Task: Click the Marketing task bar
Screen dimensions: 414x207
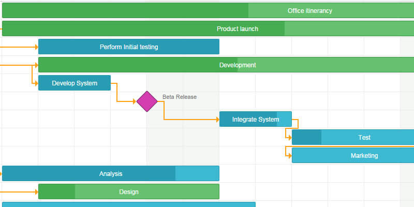Action: (364, 156)
